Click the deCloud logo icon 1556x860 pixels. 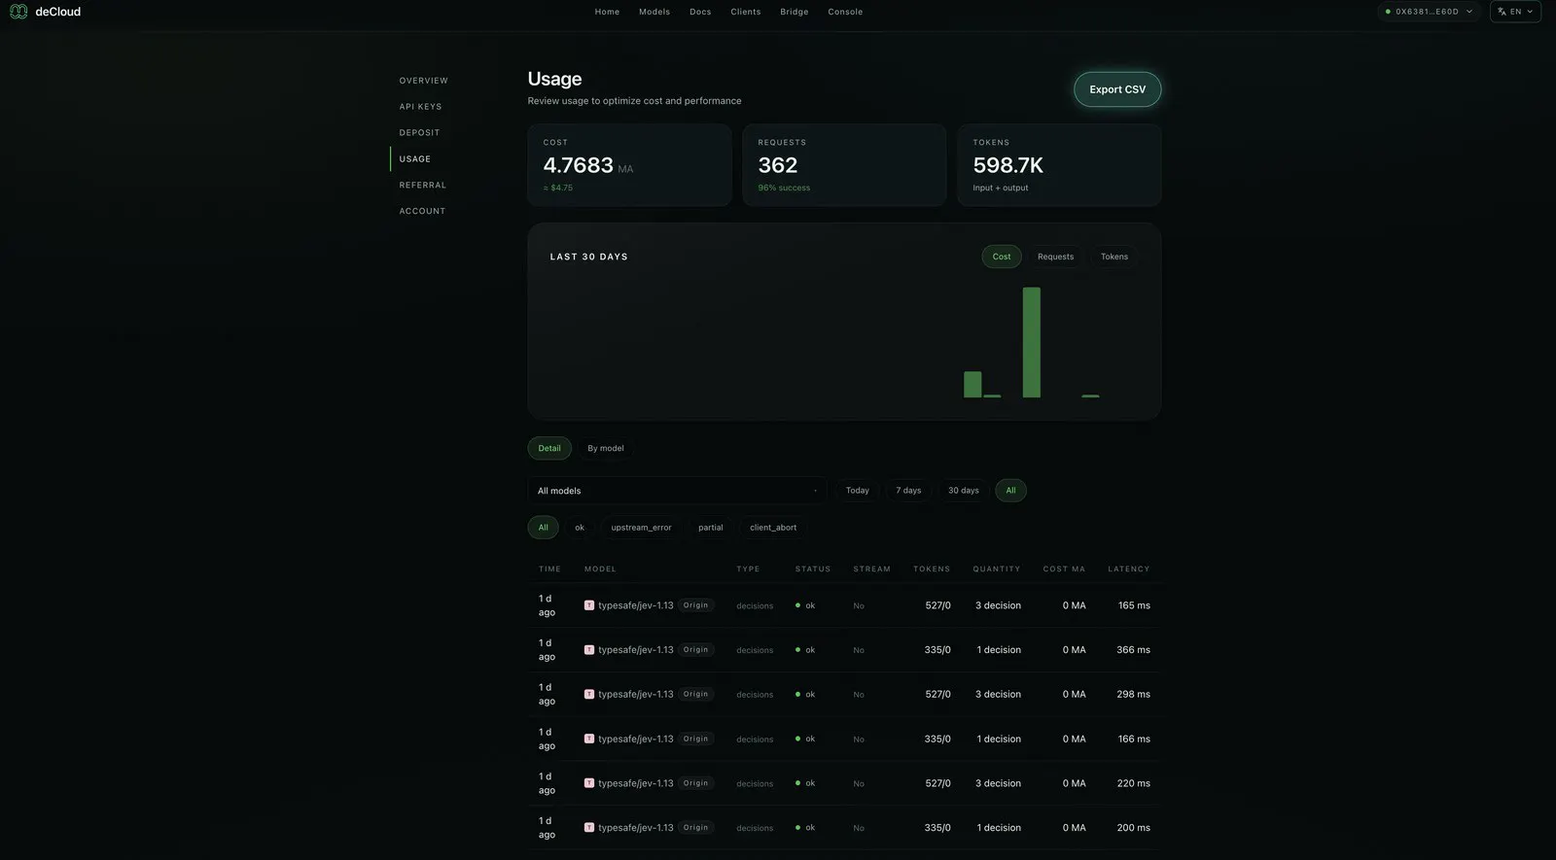[18, 12]
